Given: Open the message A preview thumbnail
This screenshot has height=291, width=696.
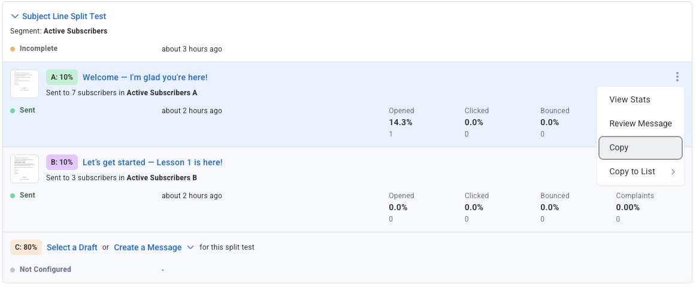Looking at the screenshot, I should click(25, 84).
